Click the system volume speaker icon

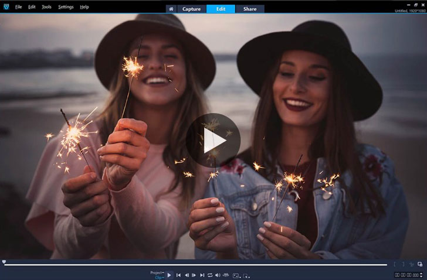[218, 275]
